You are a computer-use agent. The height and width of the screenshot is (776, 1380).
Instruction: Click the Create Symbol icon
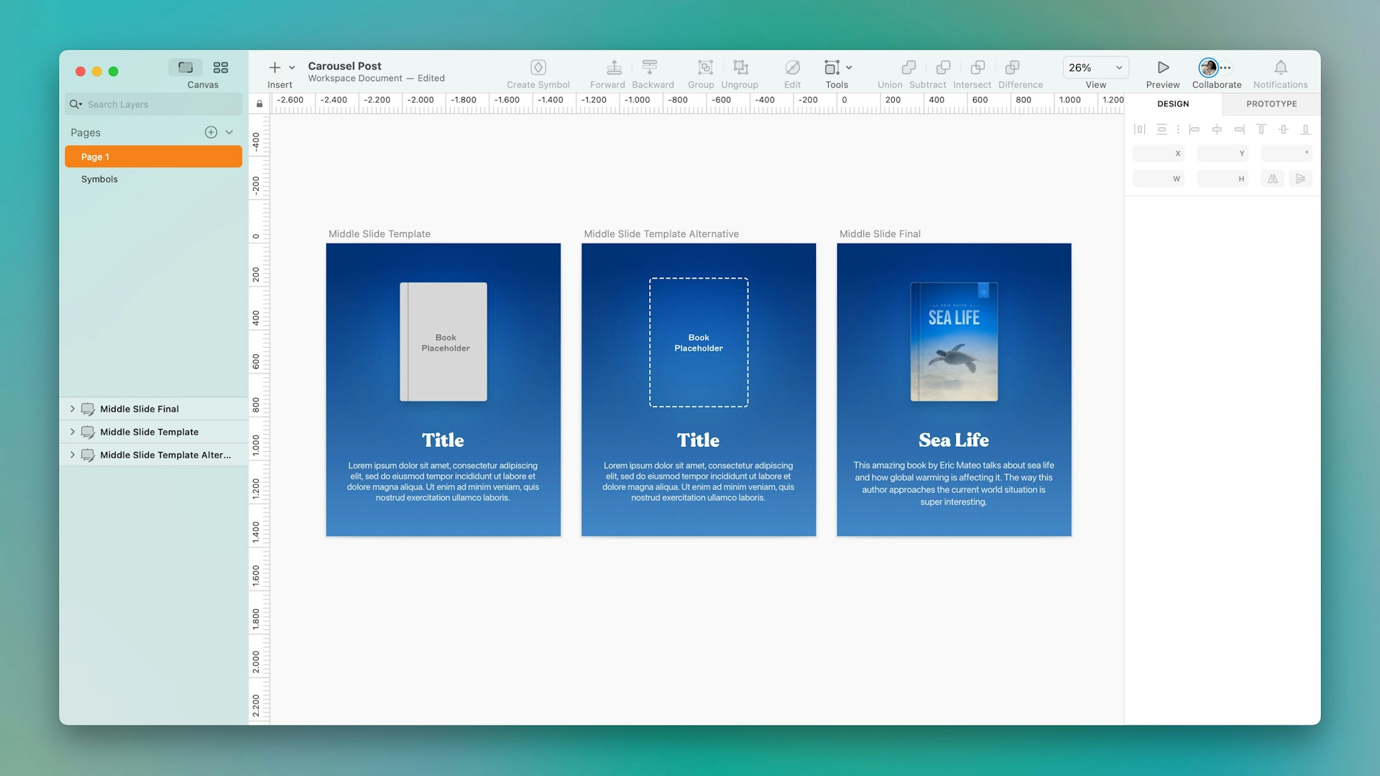[538, 67]
